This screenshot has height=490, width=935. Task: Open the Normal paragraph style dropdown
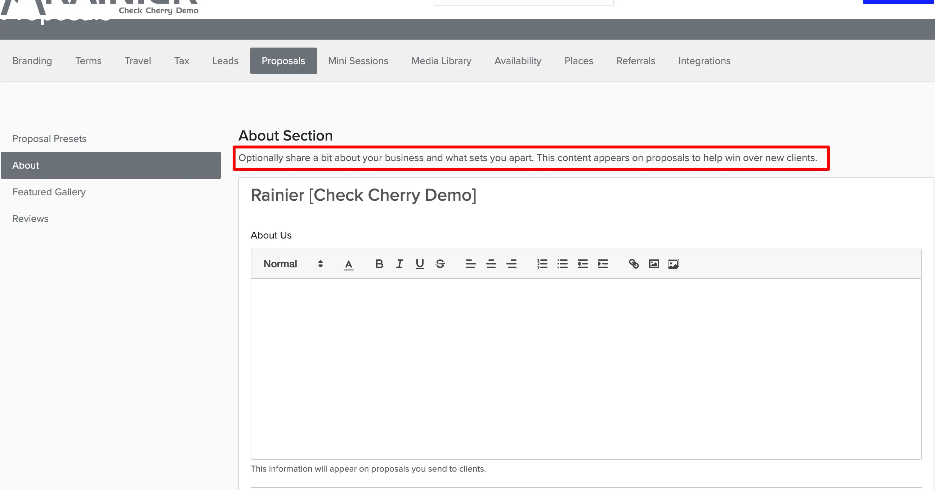point(293,264)
